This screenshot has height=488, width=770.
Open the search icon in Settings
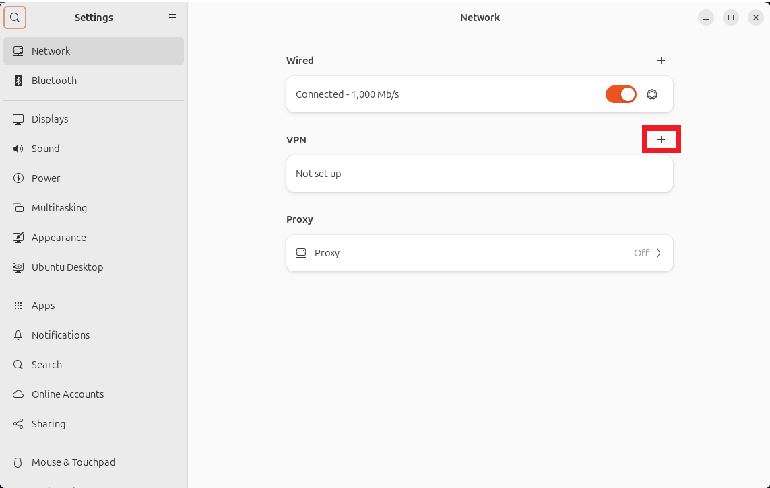click(x=15, y=18)
